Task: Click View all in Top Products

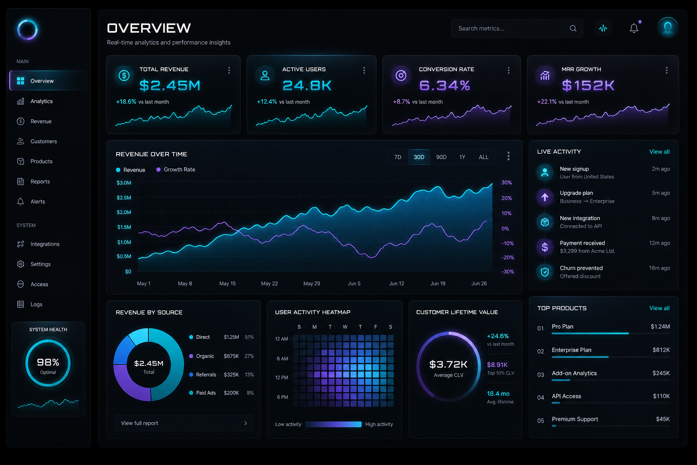Action: point(659,308)
